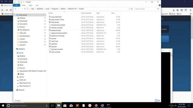Select futurize-script.py file
Screen dimensions: 193x108
(x=57, y=28)
